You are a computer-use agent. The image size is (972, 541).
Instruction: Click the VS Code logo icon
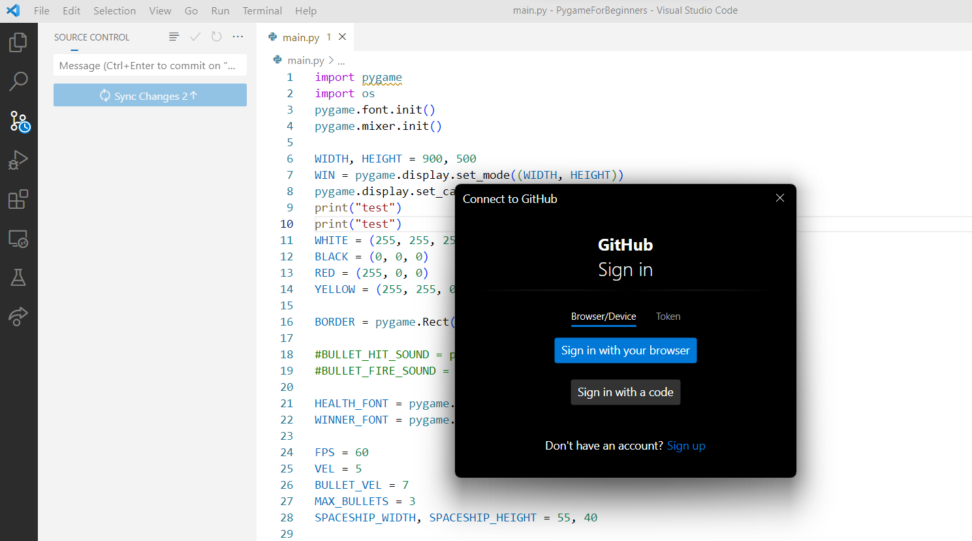tap(13, 10)
